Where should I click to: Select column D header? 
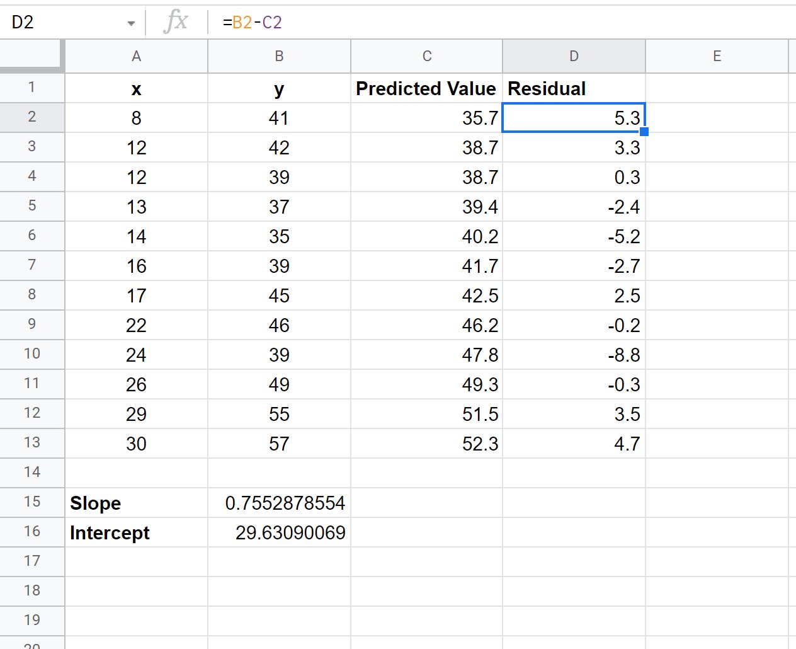click(574, 56)
